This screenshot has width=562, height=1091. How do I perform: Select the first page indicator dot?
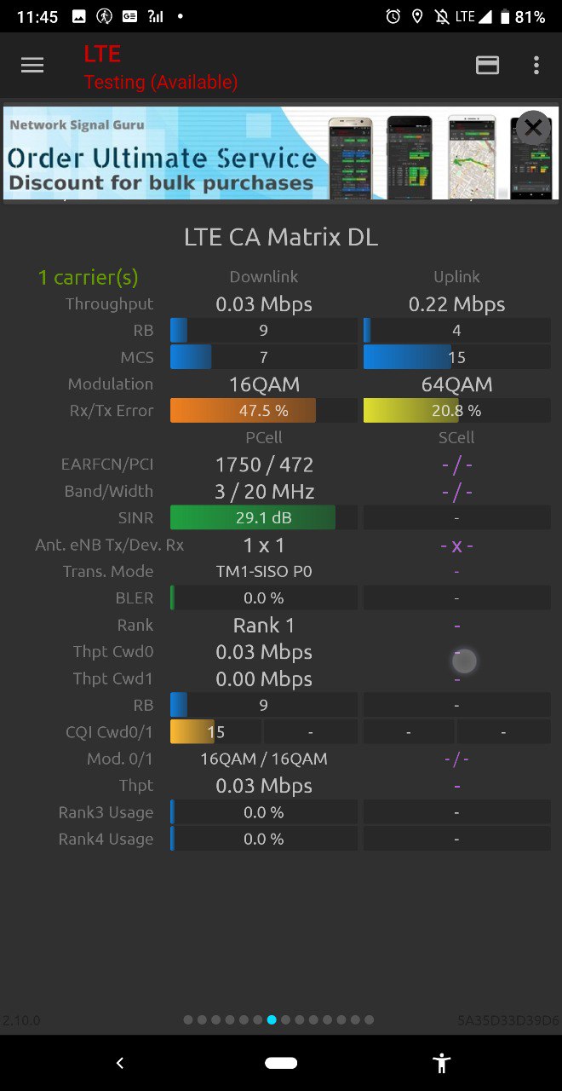189,1019
